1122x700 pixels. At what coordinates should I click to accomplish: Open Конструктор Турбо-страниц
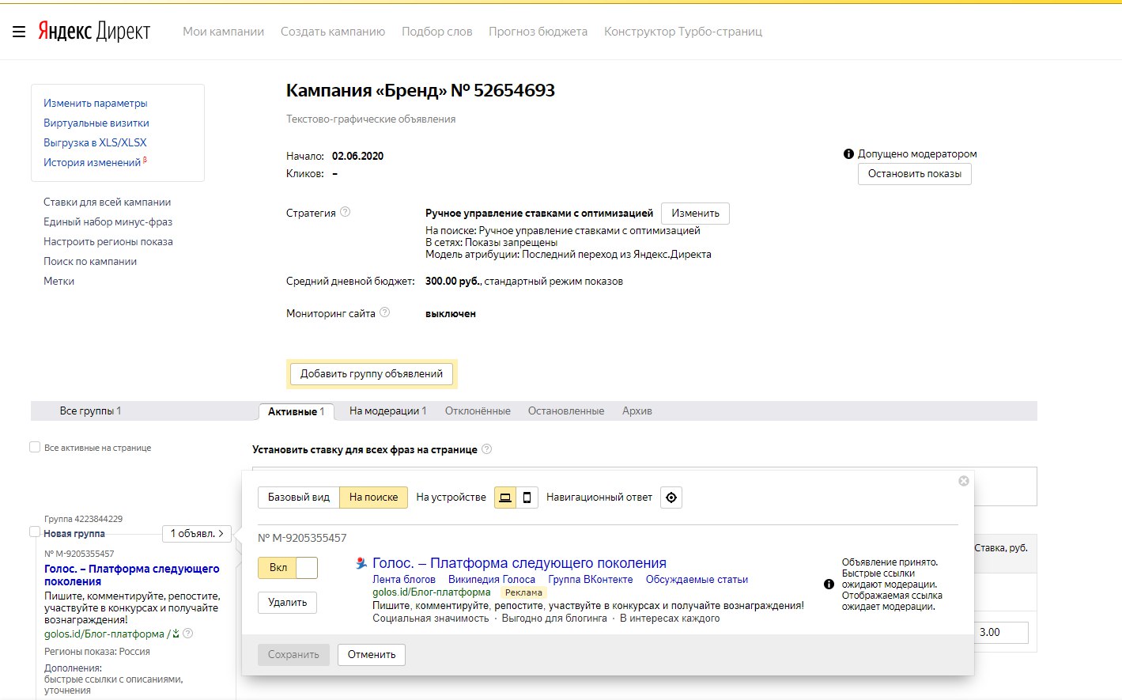pyautogui.click(x=683, y=32)
